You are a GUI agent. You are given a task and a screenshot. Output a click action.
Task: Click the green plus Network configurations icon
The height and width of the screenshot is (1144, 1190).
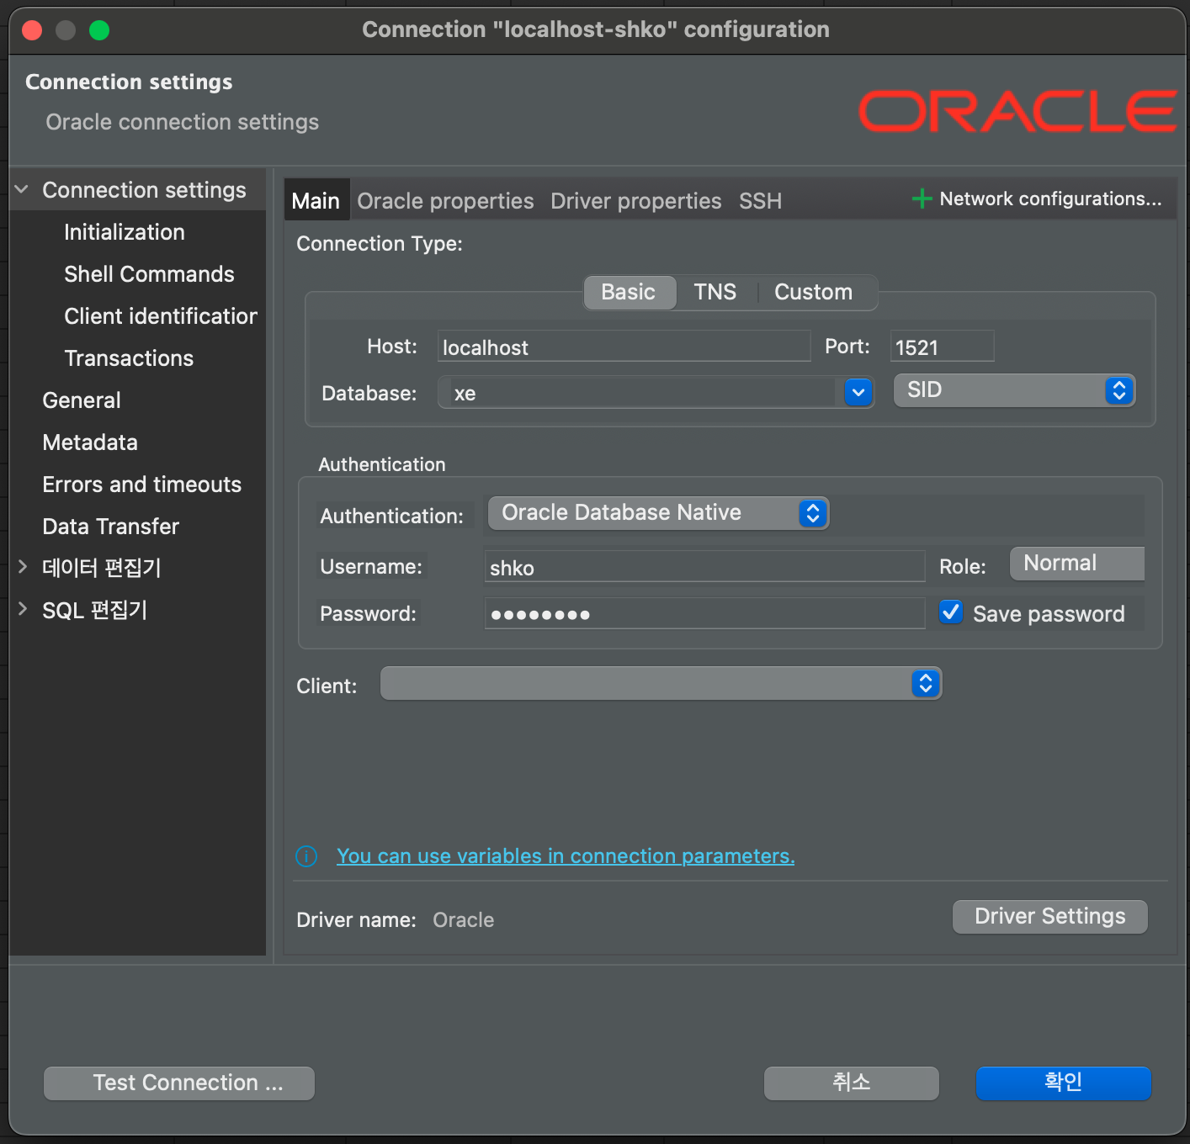922,199
